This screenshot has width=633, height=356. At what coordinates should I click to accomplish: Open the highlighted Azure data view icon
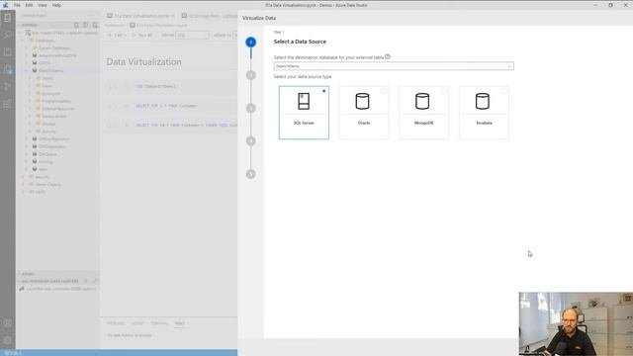pyautogui.click(x=8, y=69)
